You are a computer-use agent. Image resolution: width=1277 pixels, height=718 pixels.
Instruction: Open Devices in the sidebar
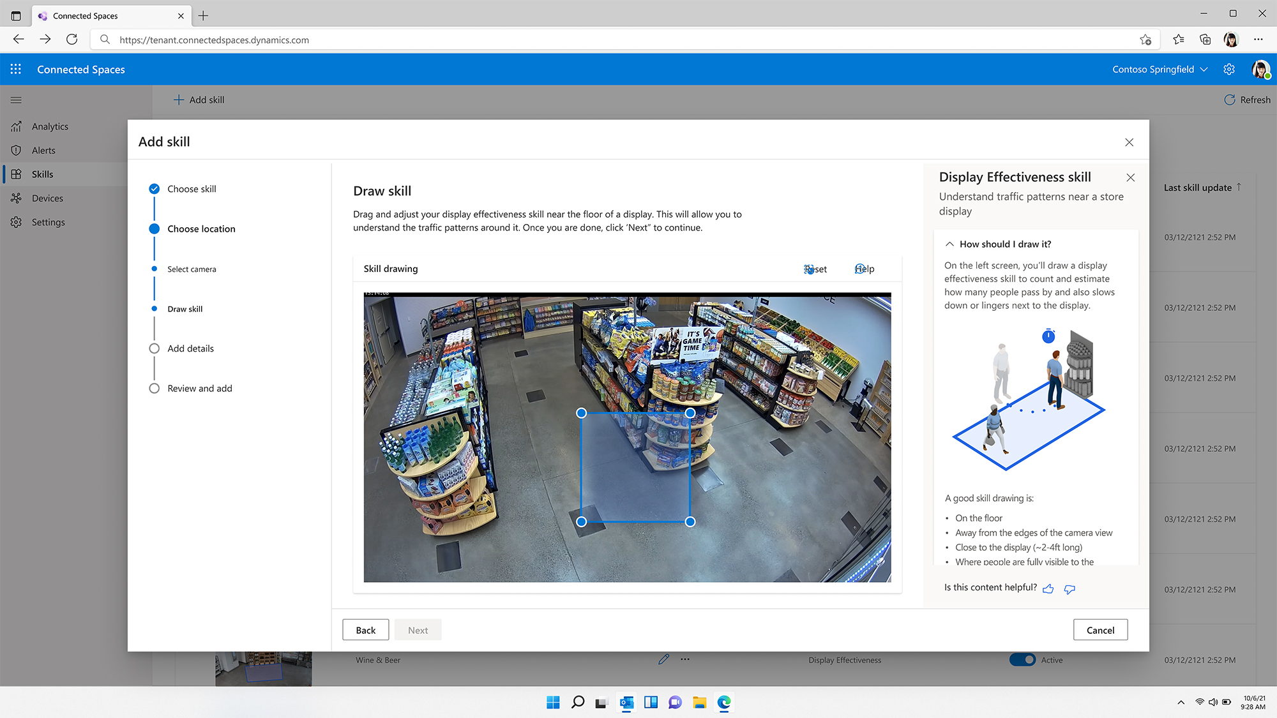(47, 198)
